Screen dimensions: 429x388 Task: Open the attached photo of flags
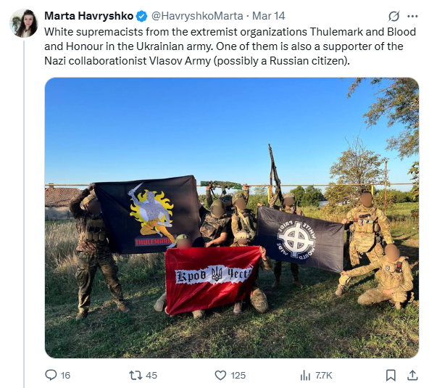tap(232, 218)
